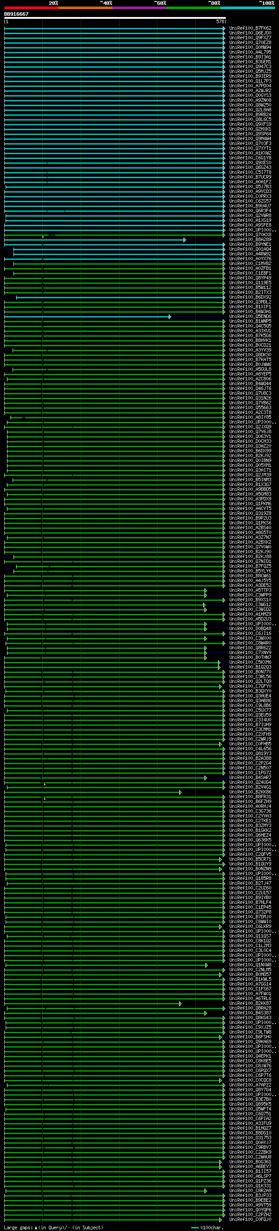Screen dimensions: 279x1231
Task: Select the UniRef100_Q2JXQ9 label
Action: pos(250,427)
